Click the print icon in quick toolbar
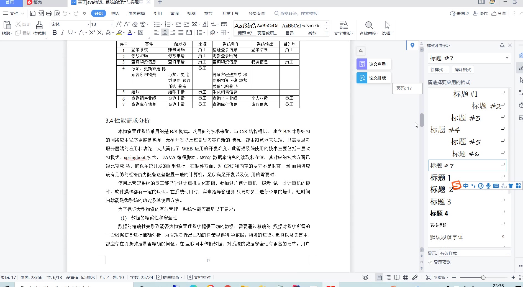Screen dimensions: 523x287 pyautogui.click(x=49, y=13)
